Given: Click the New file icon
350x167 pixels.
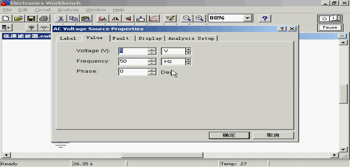Looking at the screenshot, I should coord(6,18).
